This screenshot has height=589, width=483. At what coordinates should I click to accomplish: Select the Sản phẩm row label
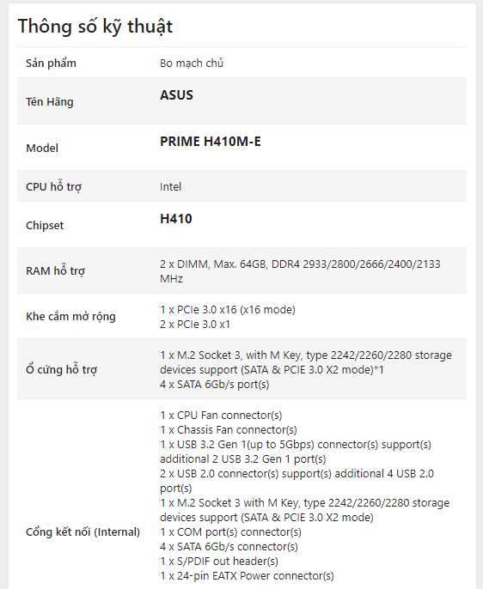coord(51,64)
